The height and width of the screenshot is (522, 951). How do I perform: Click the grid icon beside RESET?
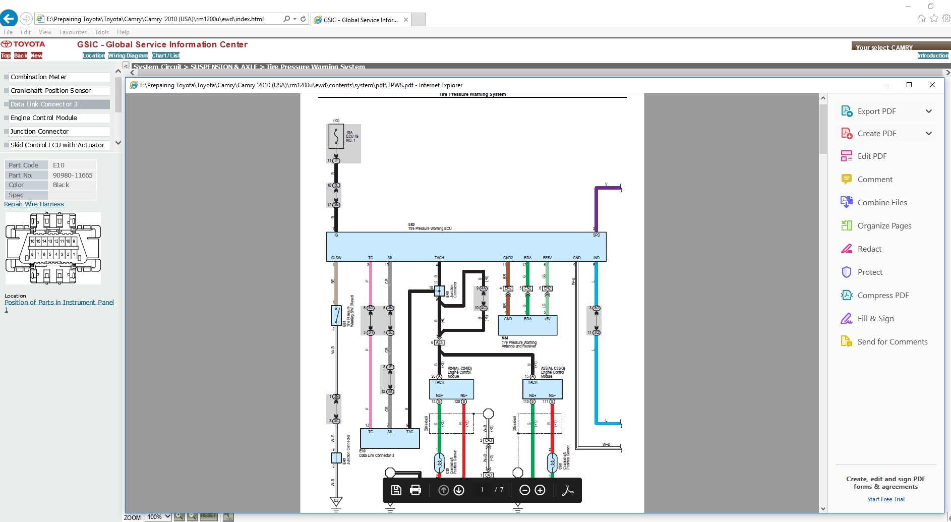(228, 516)
